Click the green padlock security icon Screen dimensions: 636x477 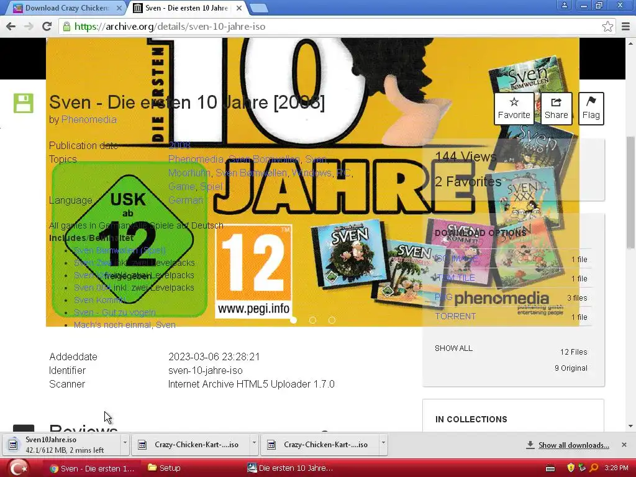(x=66, y=26)
